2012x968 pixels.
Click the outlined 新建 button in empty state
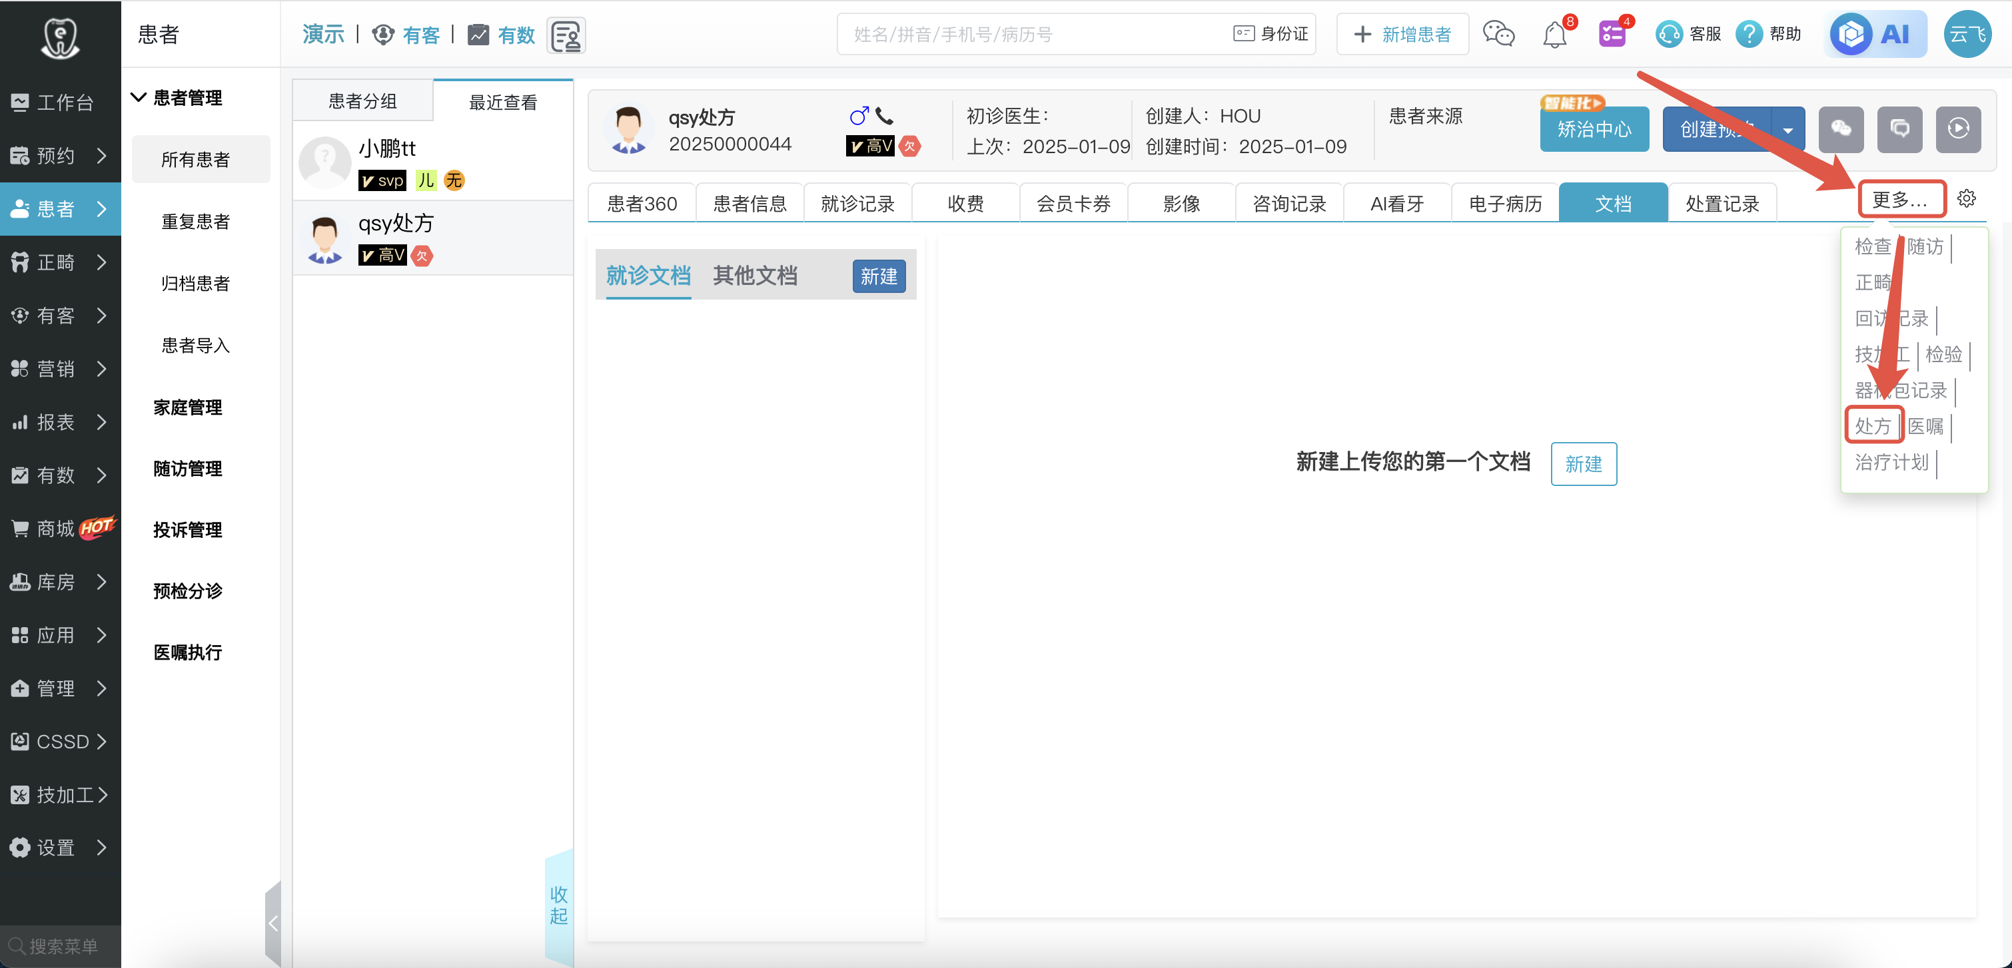pos(1583,464)
